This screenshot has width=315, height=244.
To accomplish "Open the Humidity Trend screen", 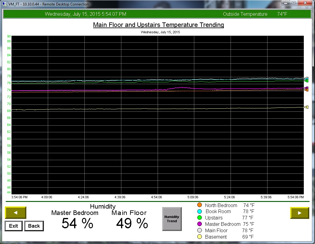I will [x=172, y=219].
